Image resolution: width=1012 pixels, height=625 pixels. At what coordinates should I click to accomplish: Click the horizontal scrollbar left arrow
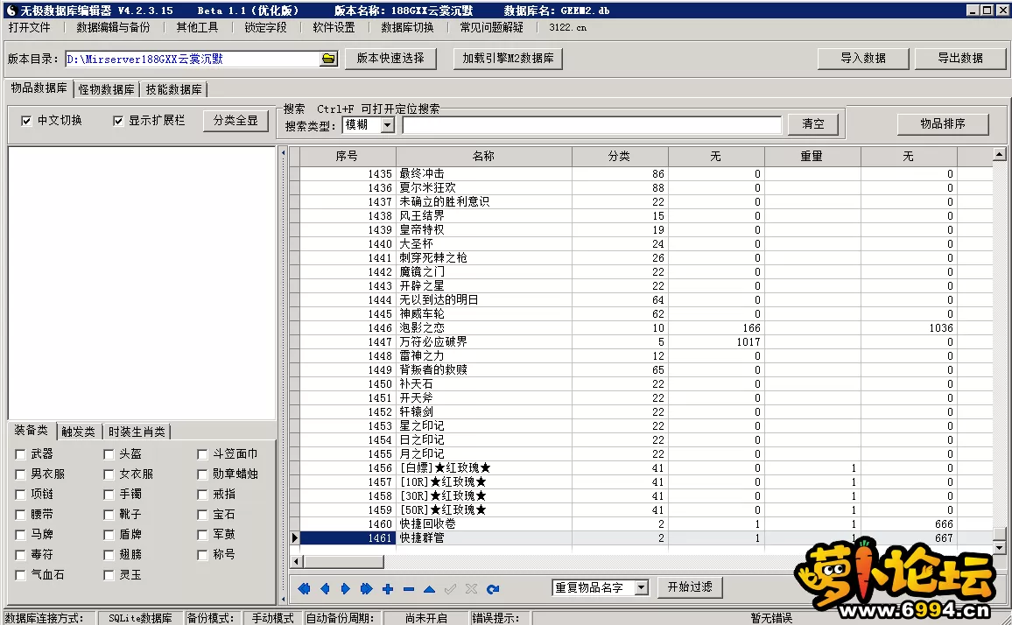pyautogui.click(x=296, y=562)
